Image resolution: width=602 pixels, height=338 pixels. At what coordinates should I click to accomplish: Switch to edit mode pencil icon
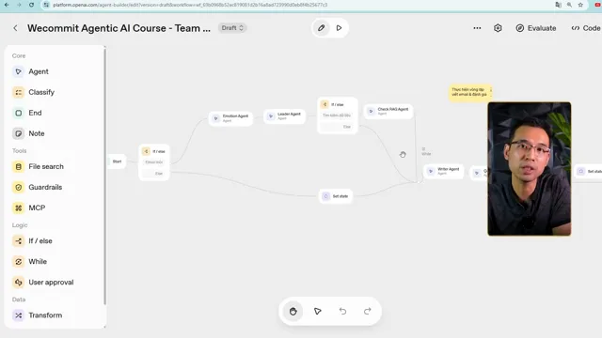coord(322,28)
